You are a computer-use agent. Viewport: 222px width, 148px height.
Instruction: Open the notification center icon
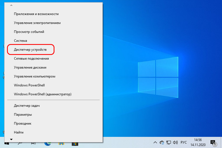click(x=214, y=143)
